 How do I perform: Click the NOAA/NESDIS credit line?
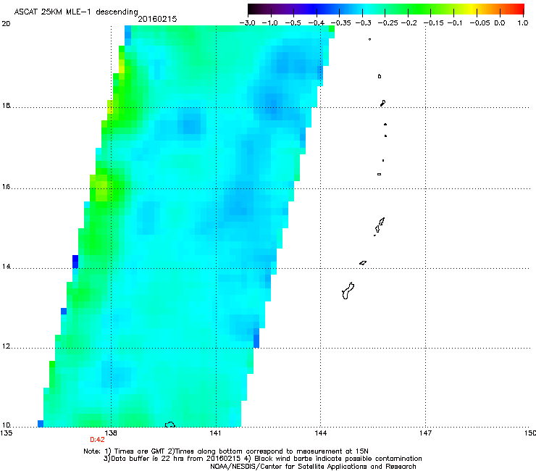point(313,467)
